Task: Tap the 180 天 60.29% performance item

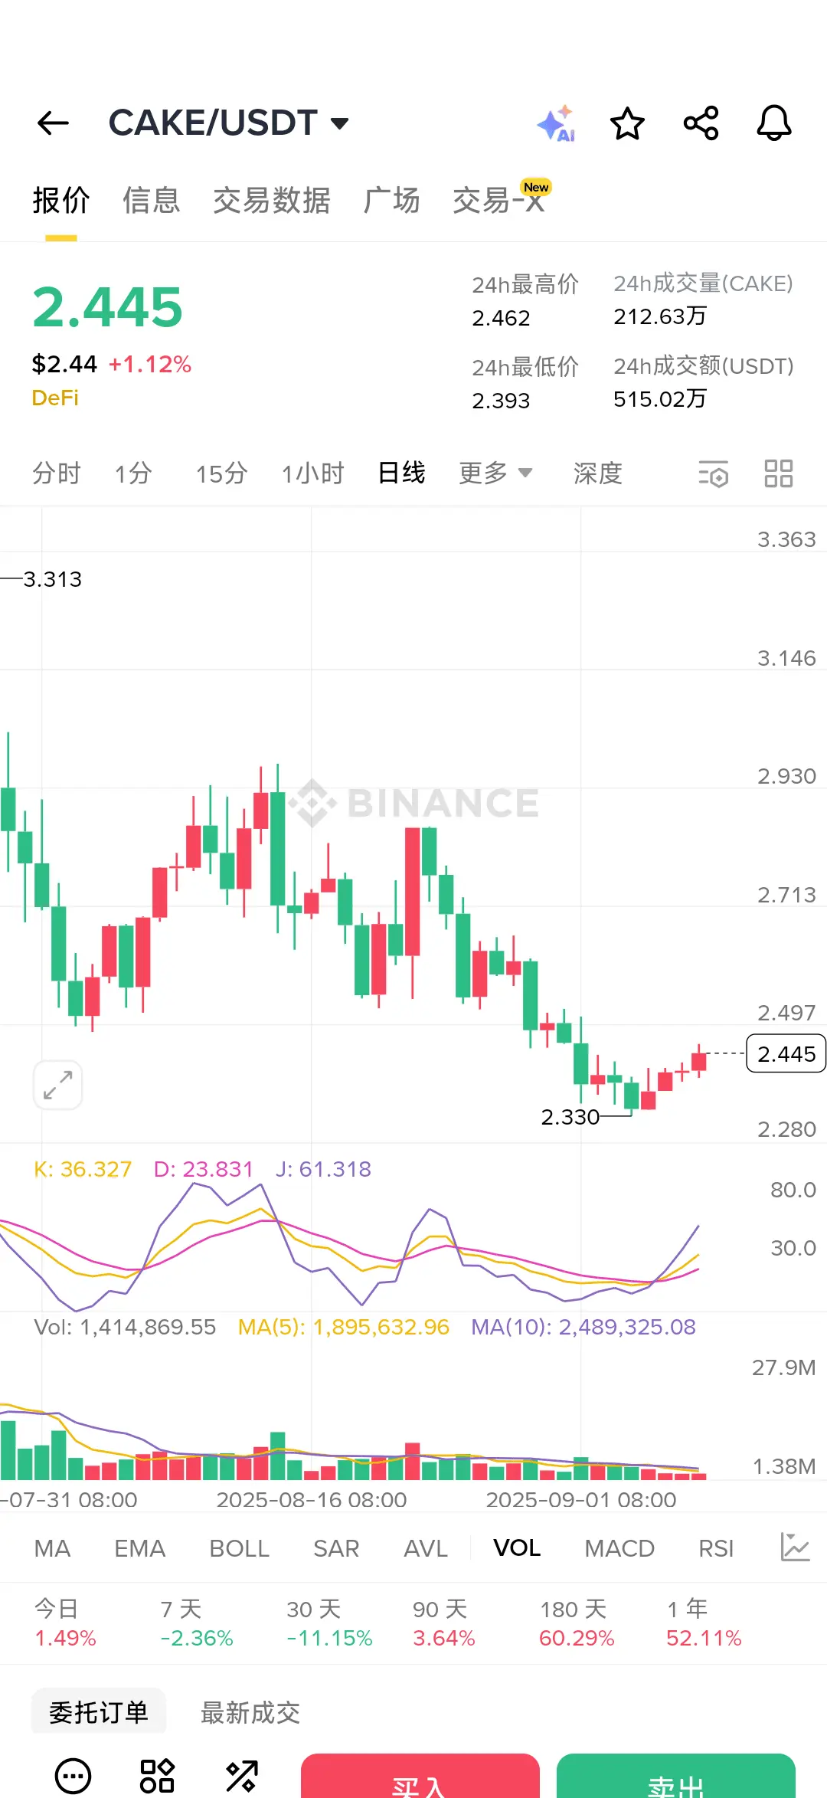Action: (577, 1623)
